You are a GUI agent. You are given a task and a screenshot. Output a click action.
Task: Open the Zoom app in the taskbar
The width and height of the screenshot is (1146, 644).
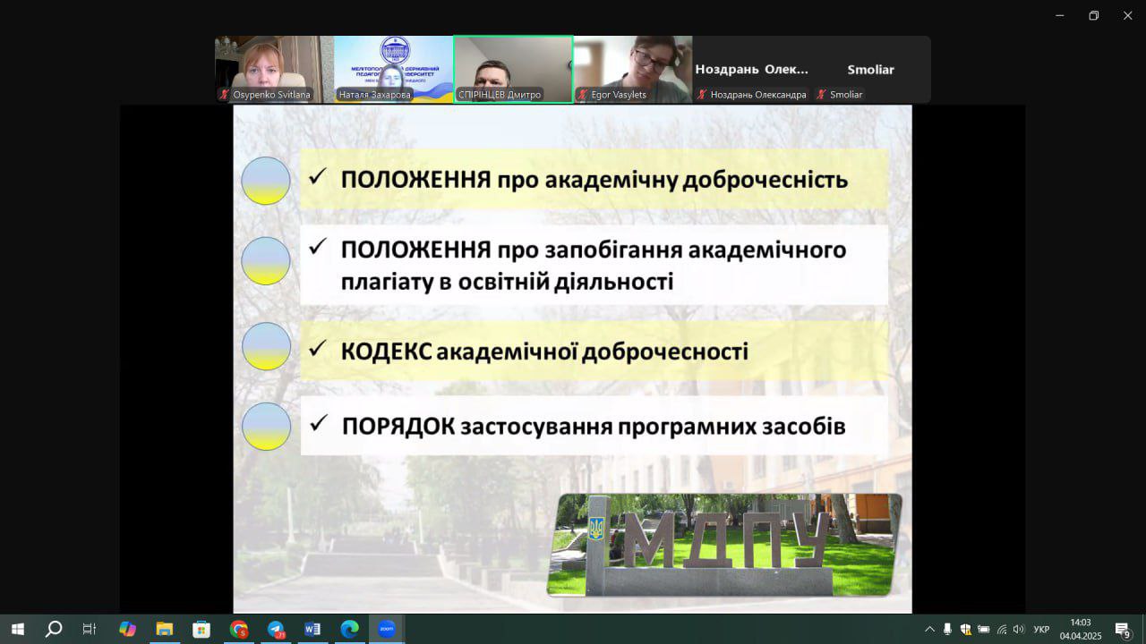tap(386, 629)
